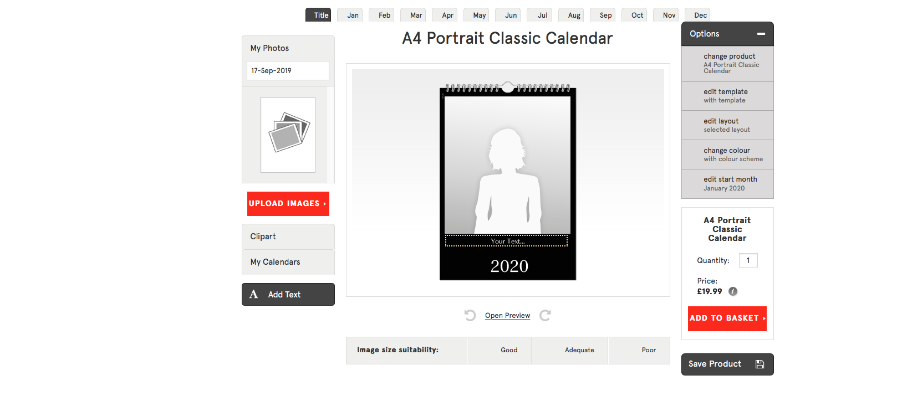Click the Add Text button
This screenshot has width=897, height=396.
coord(288,295)
